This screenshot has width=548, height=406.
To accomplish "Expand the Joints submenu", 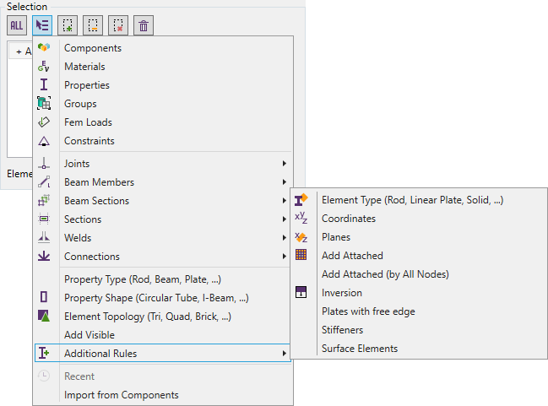I will pyautogui.click(x=284, y=164).
